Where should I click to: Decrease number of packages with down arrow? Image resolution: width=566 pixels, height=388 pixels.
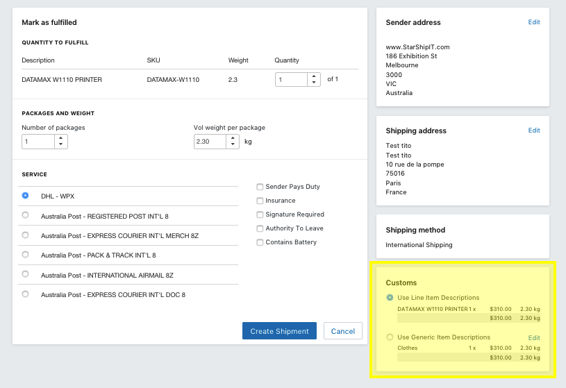pos(60,145)
